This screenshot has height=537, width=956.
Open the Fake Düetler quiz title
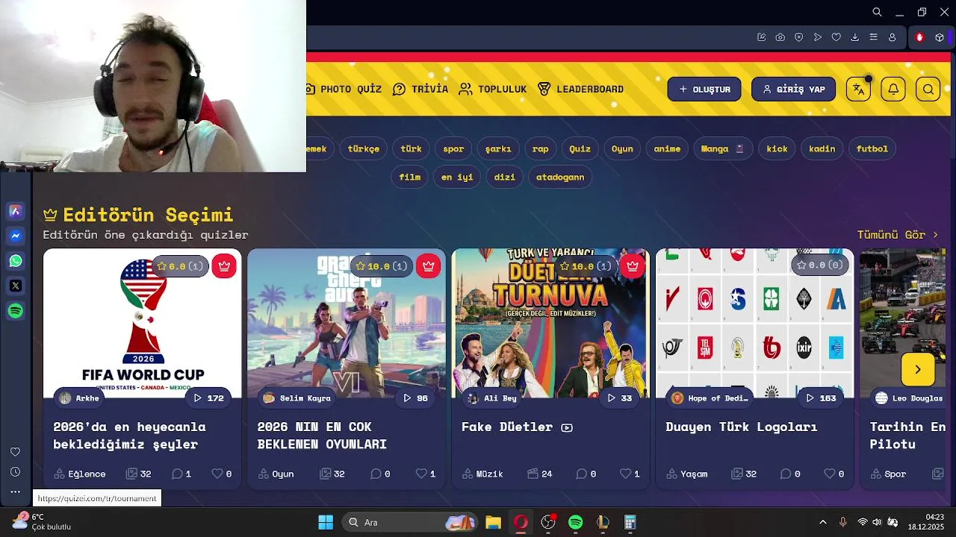click(507, 427)
